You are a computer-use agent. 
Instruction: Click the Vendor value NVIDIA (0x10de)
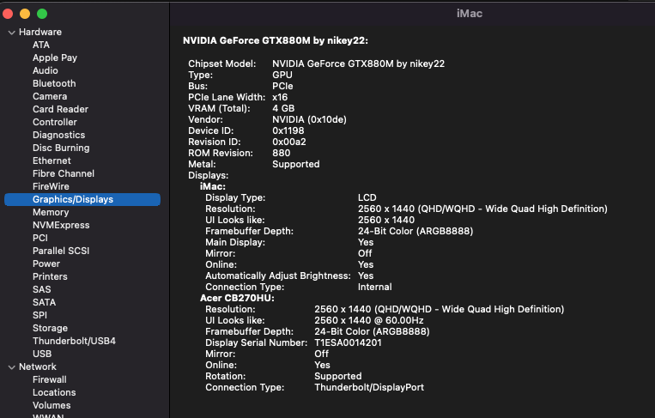click(x=310, y=120)
